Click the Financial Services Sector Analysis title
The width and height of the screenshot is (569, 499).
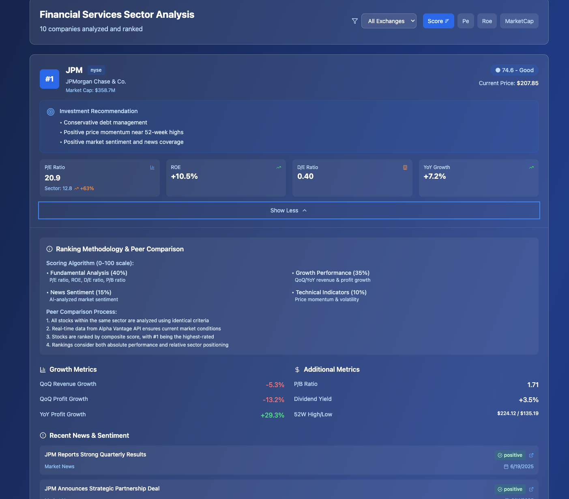click(117, 15)
